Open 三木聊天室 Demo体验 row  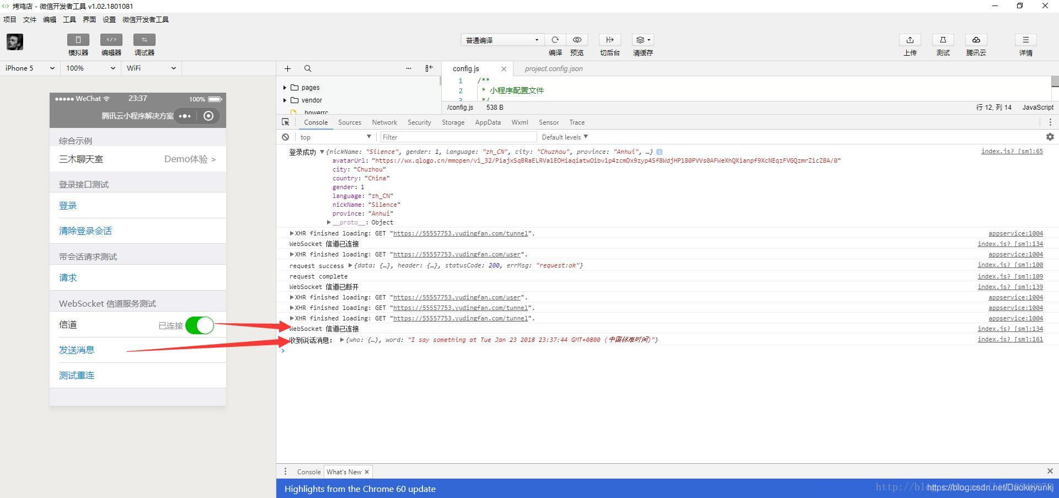pos(138,159)
